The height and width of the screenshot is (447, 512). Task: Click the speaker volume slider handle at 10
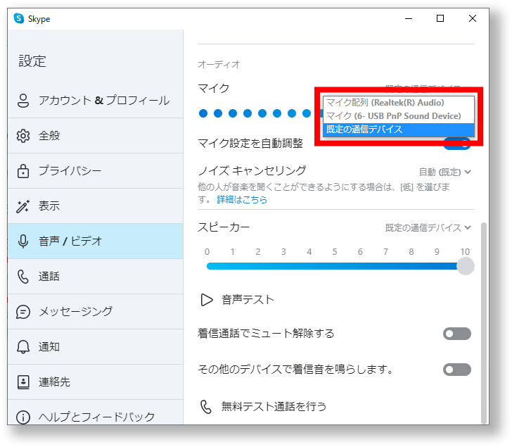coord(466,266)
